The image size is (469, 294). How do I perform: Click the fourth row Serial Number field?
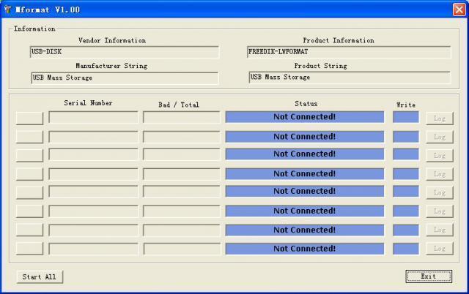[x=93, y=174]
